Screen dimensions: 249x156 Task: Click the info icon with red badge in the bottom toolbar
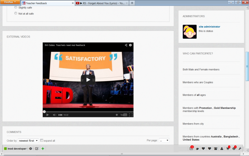click(234, 148)
